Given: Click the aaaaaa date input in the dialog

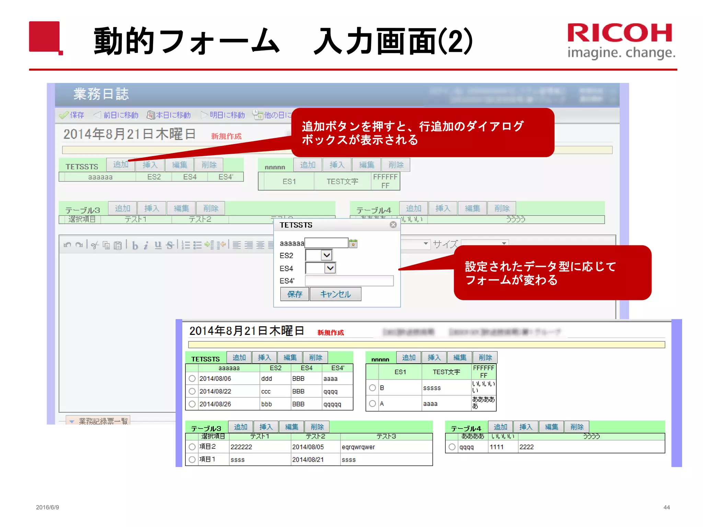Looking at the screenshot, I should (x=326, y=243).
